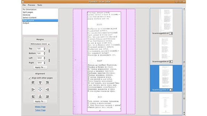Switch to the Deskew stage

40,15
